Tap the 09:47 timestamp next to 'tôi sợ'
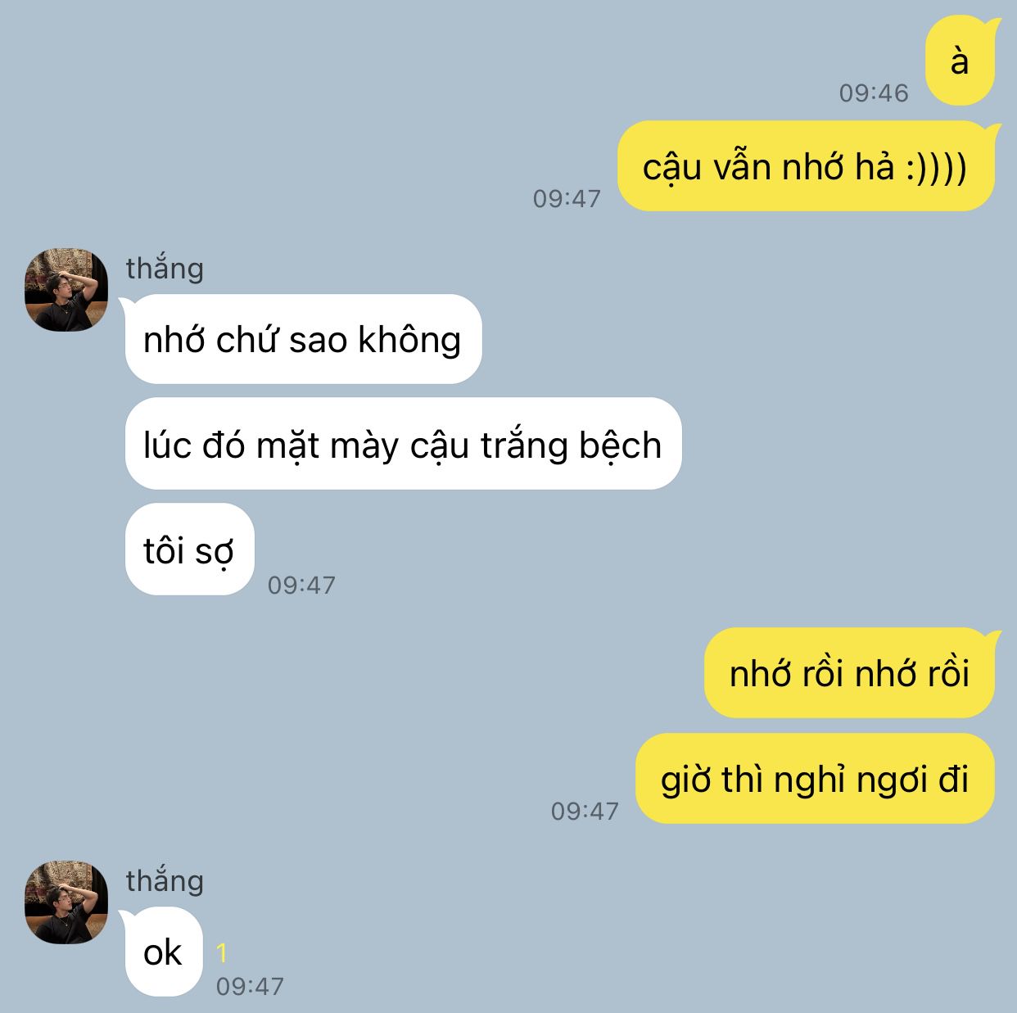This screenshot has height=1013, width=1017. (x=301, y=585)
